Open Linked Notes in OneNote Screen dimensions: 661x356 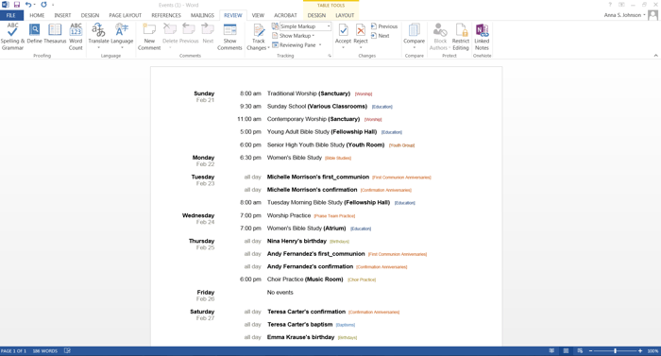click(482, 37)
